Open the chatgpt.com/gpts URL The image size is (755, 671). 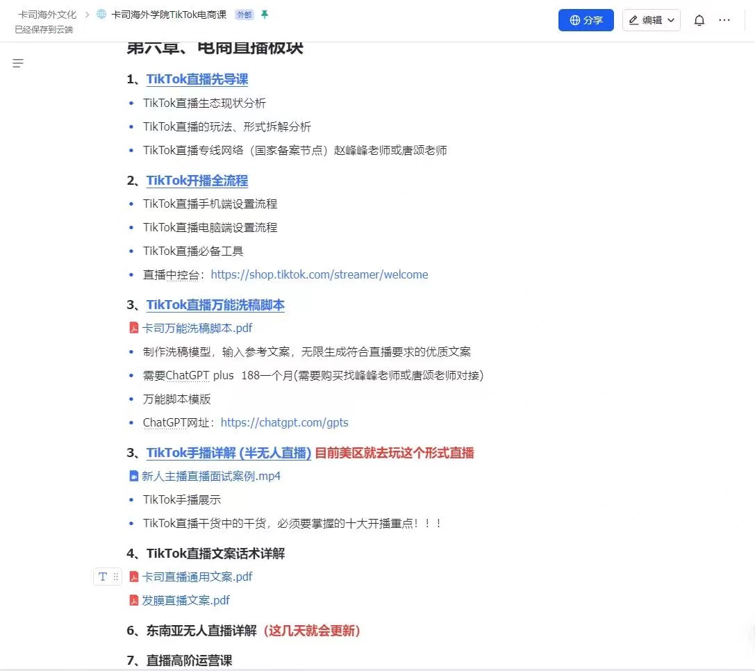[x=284, y=422]
